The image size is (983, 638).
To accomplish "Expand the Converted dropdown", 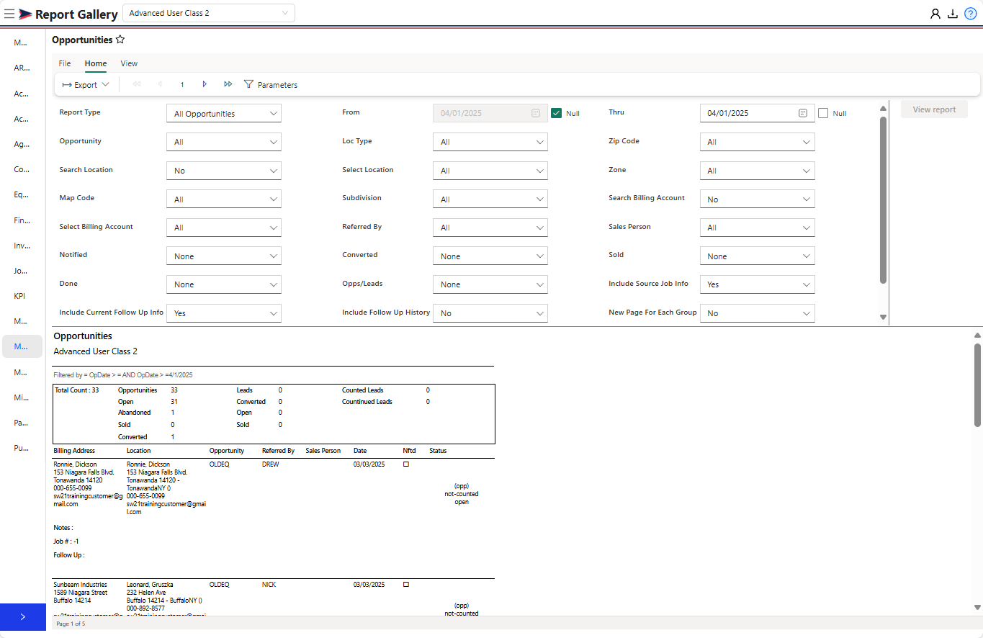I will pyautogui.click(x=490, y=256).
